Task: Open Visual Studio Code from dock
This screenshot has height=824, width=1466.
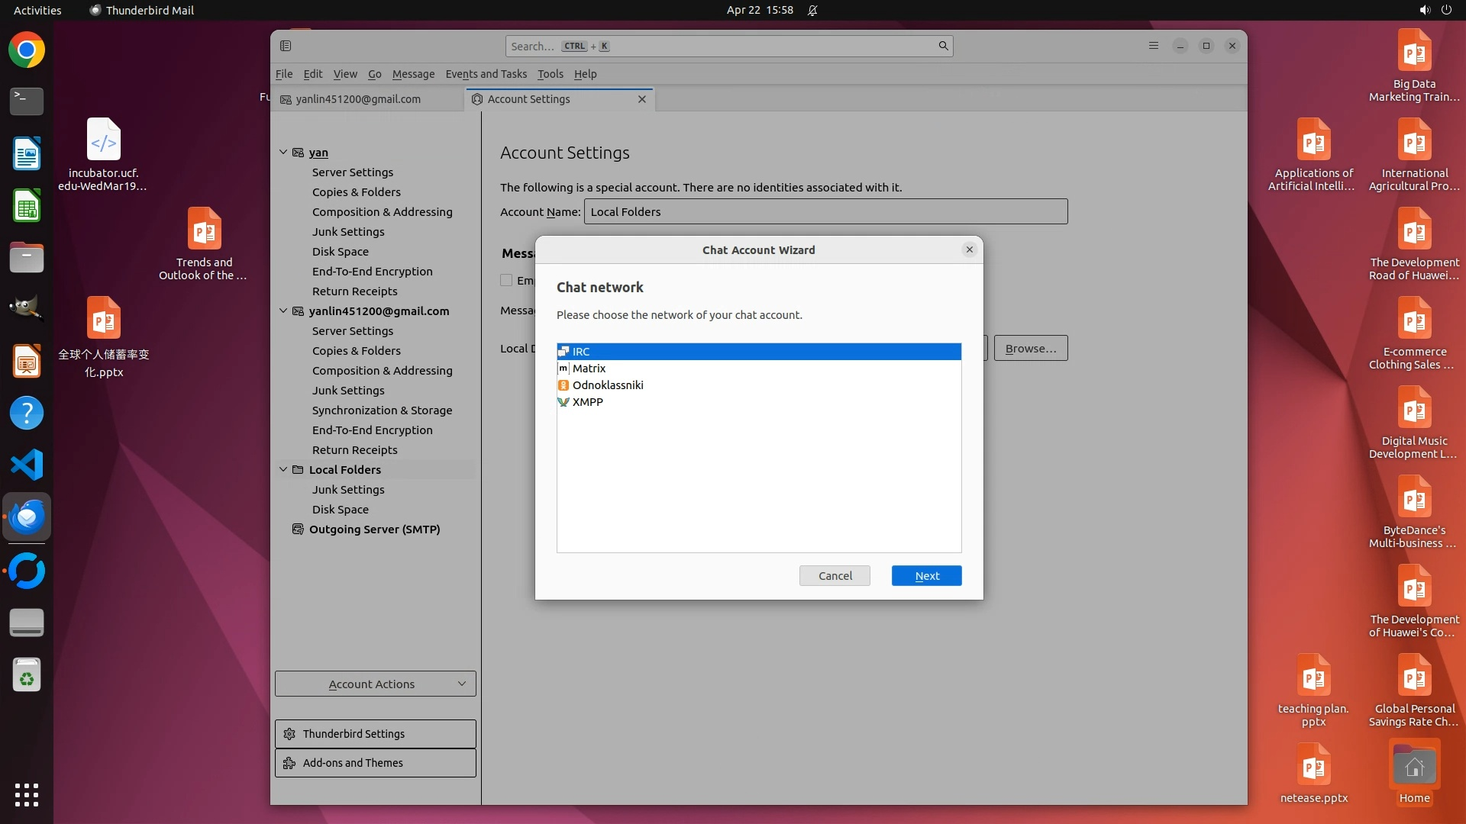Action: pyautogui.click(x=27, y=465)
